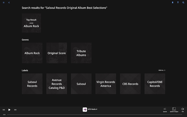View all labels
187x117 pixels.
(x=162, y=70)
